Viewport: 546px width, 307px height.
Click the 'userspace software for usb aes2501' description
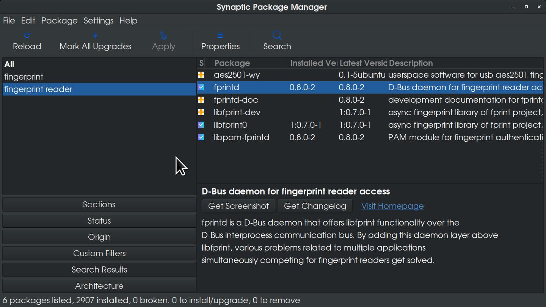click(x=466, y=75)
